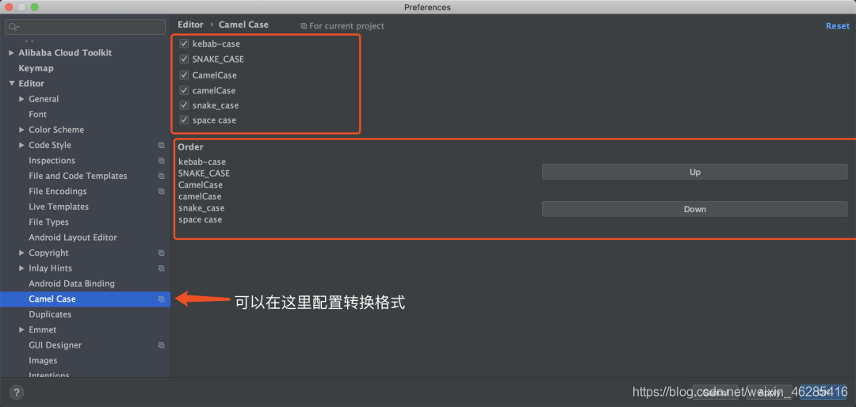This screenshot has height=407, width=856.
Task: Disable the space case checkbox
Action: point(184,120)
